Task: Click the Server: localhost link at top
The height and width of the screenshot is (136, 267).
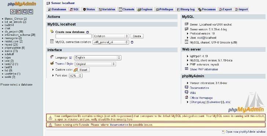Action: point(63,3)
